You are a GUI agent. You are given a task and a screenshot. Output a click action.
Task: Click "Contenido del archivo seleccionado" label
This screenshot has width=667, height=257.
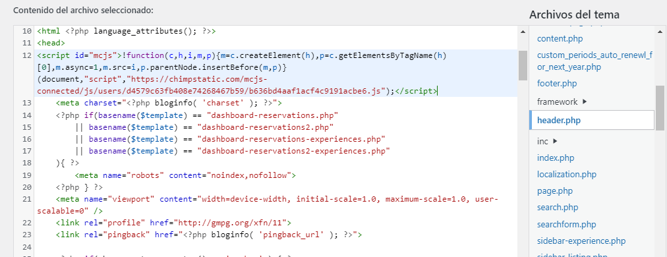(x=83, y=10)
